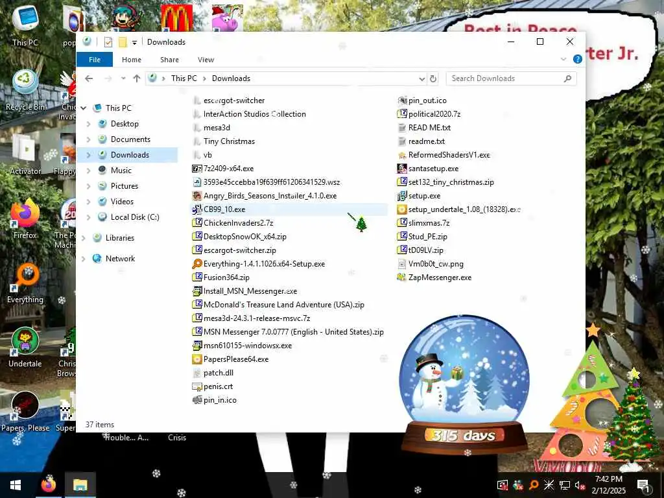
Task: Expand the Music tree node
Action: (88, 171)
